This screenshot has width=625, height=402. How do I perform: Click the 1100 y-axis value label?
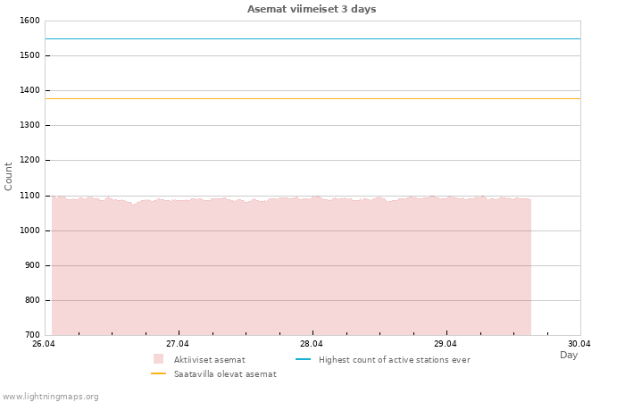[29, 196]
